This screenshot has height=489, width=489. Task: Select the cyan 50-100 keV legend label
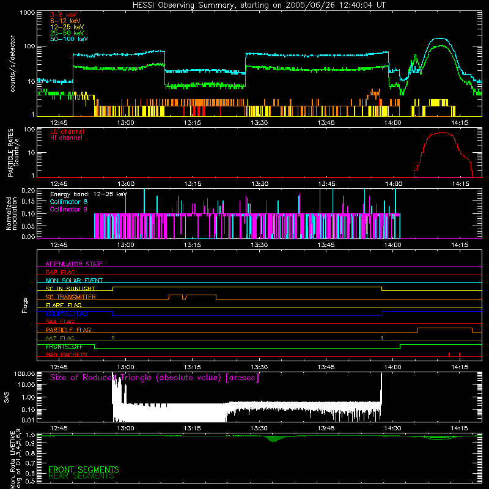coord(69,39)
